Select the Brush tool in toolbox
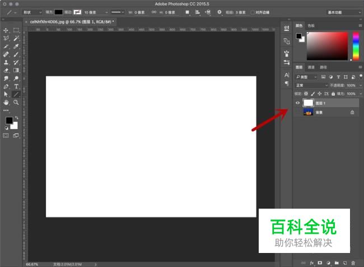Screen dimensions: 364x267 [x=16, y=54]
